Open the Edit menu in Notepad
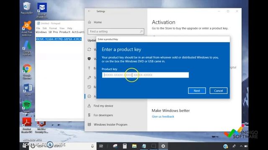This screenshot has height=150, width=268. click(45, 28)
